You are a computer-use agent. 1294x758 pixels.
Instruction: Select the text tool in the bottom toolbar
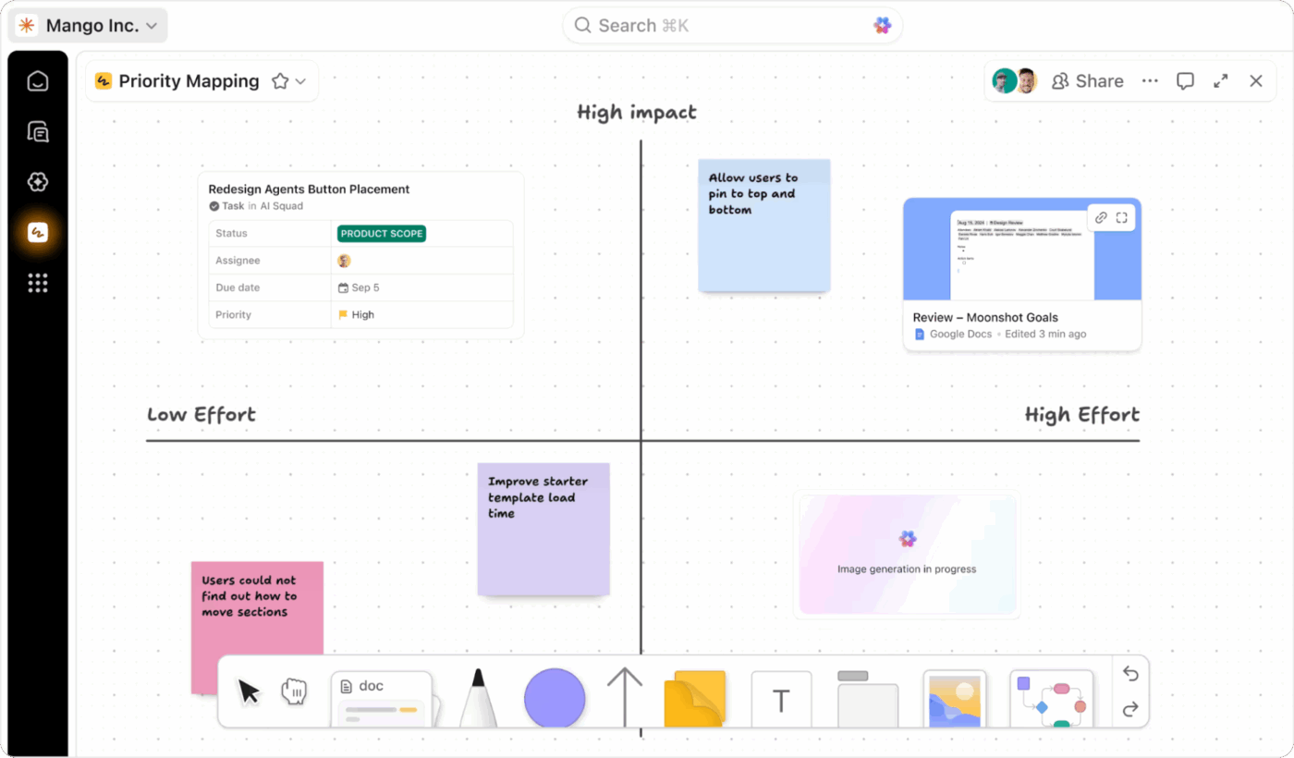pyautogui.click(x=781, y=700)
